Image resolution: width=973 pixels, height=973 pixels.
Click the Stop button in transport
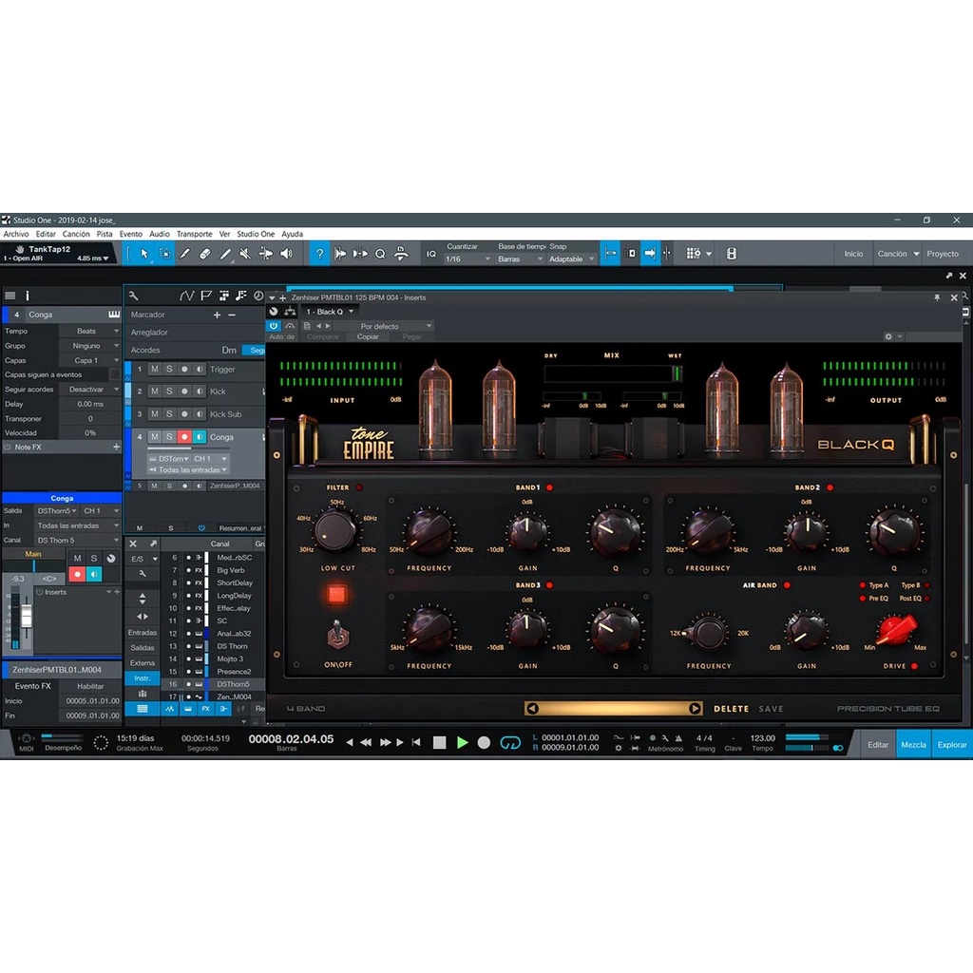[x=439, y=742]
